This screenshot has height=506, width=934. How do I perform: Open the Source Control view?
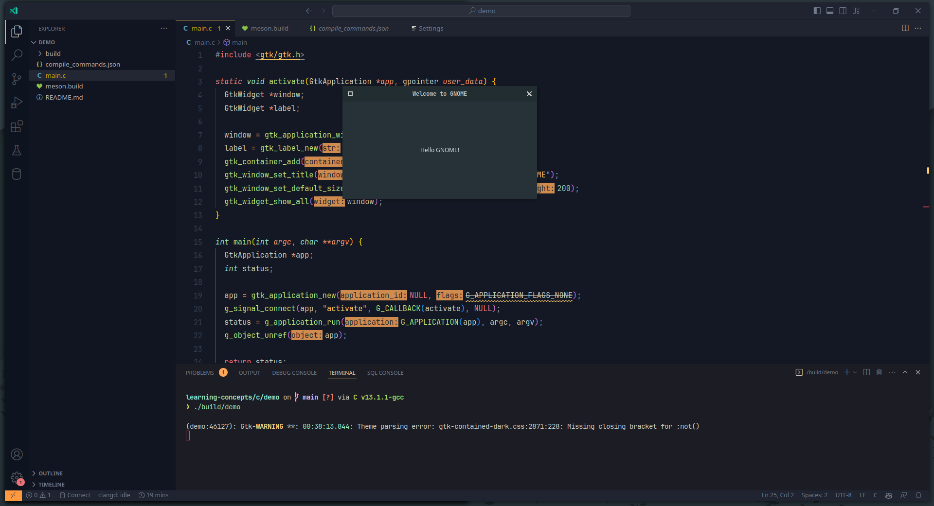[17, 79]
